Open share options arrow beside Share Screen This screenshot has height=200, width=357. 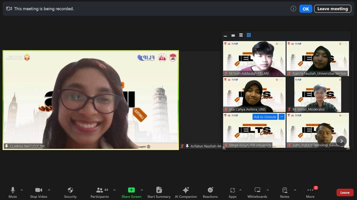[142, 190]
